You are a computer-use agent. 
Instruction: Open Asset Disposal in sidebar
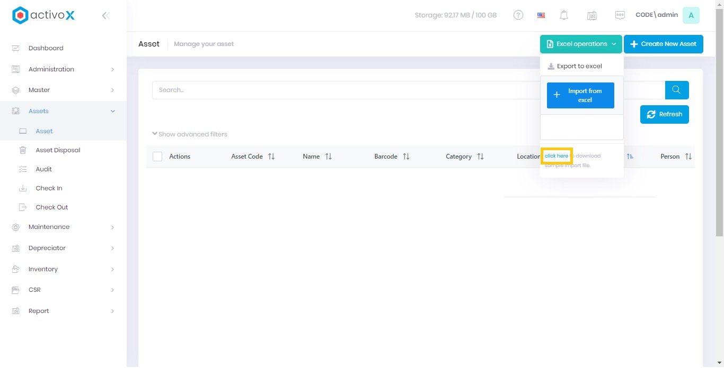[x=58, y=150]
